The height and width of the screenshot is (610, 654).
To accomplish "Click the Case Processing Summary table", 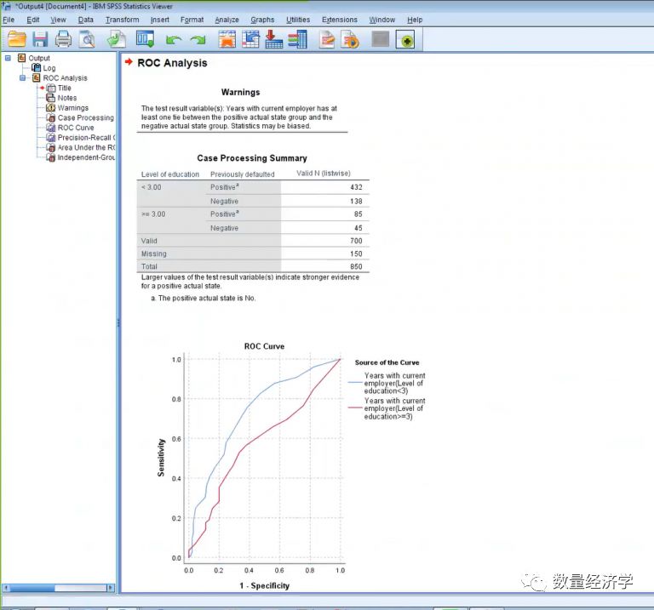I will point(252,219).
